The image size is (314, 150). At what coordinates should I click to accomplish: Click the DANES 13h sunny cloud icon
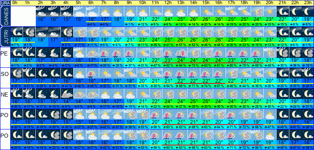pos(181,12)
